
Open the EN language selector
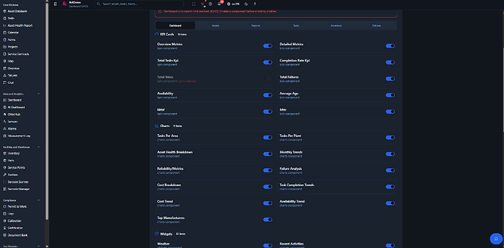233,4
